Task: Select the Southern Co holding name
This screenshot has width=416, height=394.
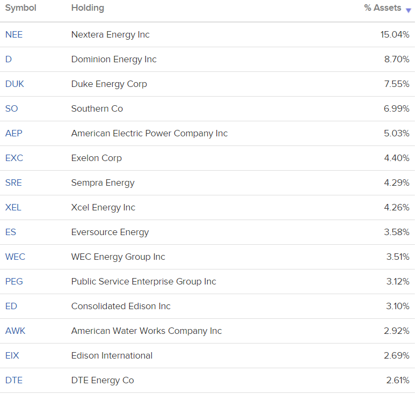Action: pyautogui.click(x=97, y=108)
